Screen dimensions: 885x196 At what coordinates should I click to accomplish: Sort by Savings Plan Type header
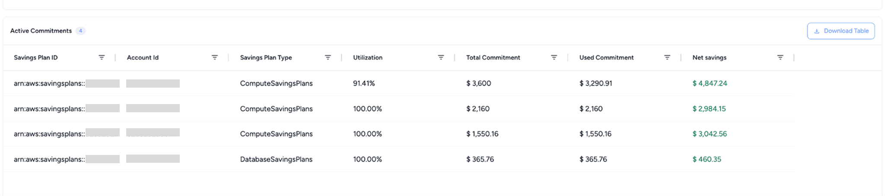pyautogui.click(x=266, y=57)
